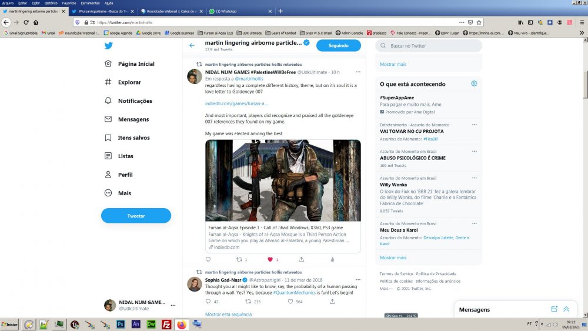588x331 pixels.
Task: Toggle the Seguindo follow button
Action: pyautogui.click(x=338, y=45)
